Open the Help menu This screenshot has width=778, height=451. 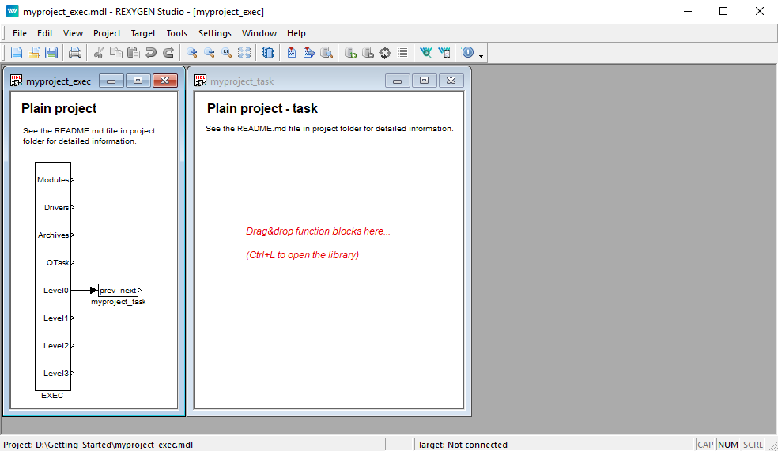296,33
